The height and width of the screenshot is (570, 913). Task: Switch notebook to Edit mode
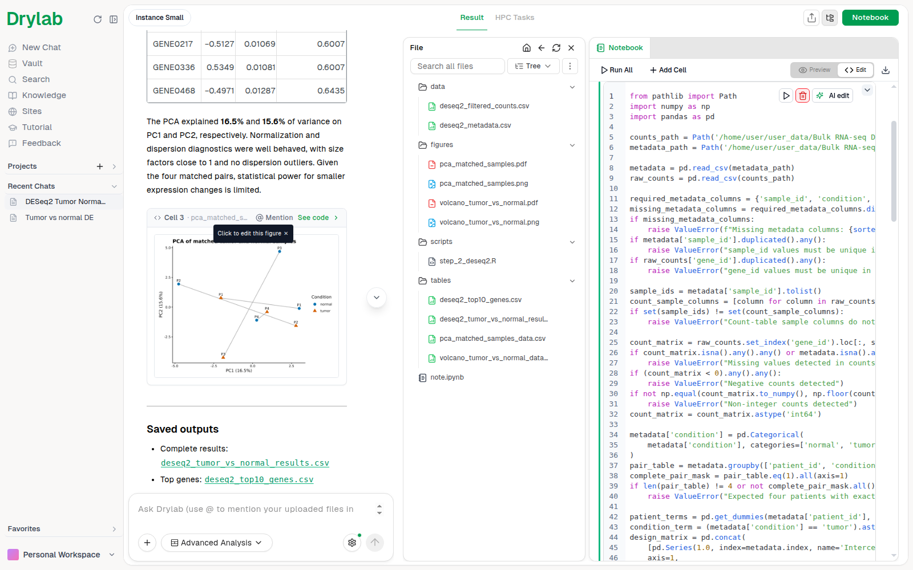(x=855, y=70)
